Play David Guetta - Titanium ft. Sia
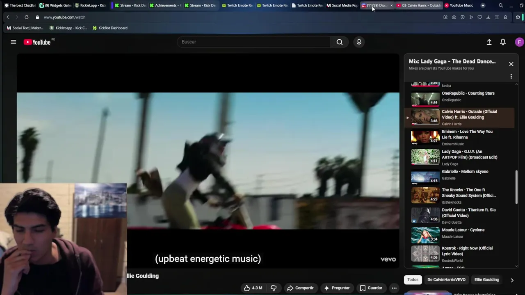525x295 pixels. coord(459,216)
